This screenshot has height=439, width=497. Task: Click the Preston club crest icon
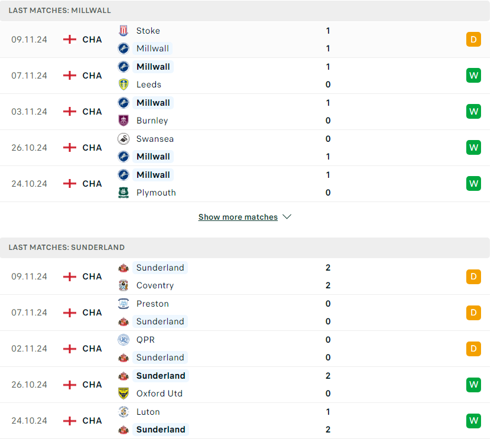tap(124, 304)
